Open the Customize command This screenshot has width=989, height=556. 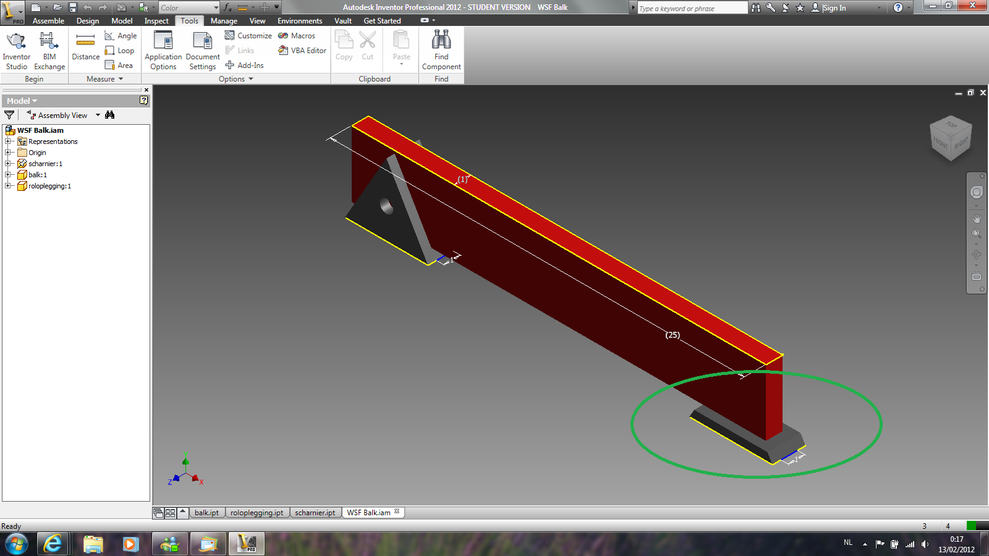point(248,36)
